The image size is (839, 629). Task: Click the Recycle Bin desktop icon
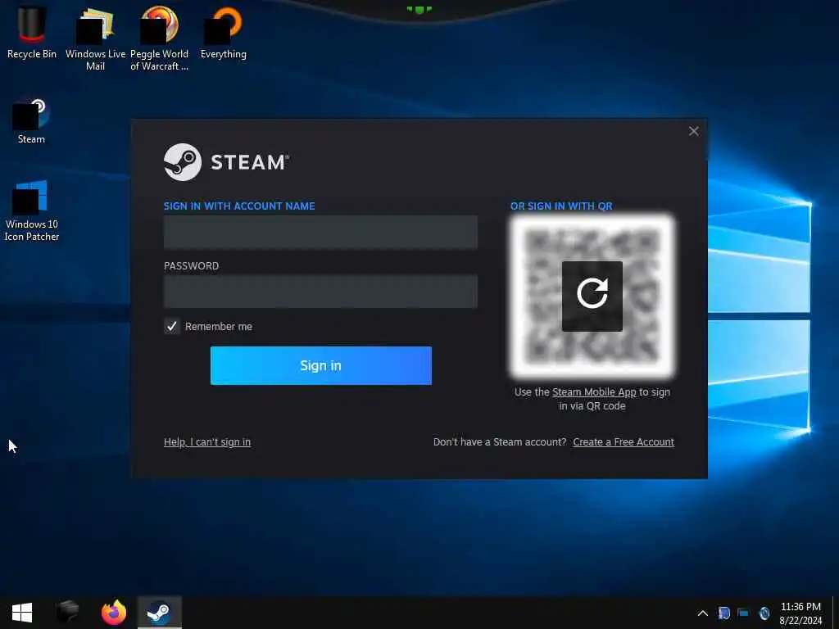(x=32, y=32)
